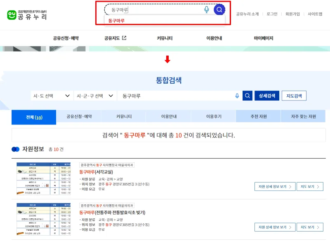Click microphone icon in 통합검색 search field
330x241 pixels.
[237, 96]
